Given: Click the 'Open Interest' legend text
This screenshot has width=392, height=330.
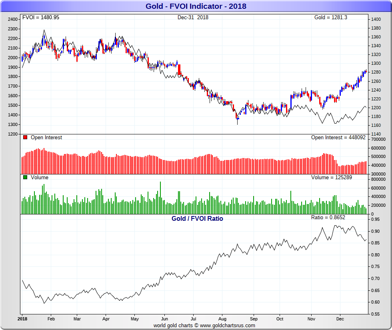Looking at the screenshot, I should (46, 138).
